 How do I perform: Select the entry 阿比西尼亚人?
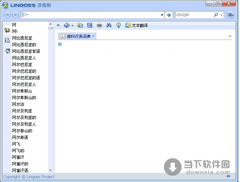click(24, 58)
